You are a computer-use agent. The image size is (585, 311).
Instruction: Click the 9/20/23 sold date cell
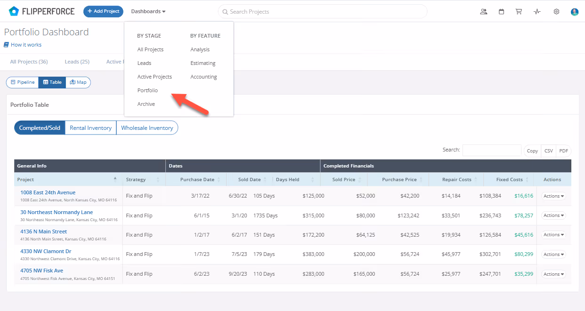pos(238,274)
